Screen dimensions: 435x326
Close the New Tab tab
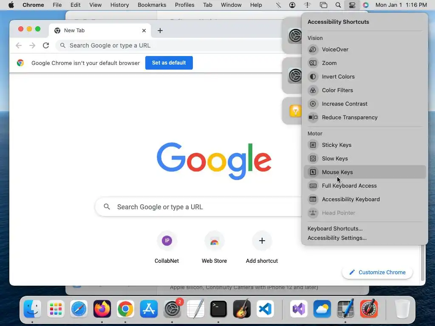[144, 31]
